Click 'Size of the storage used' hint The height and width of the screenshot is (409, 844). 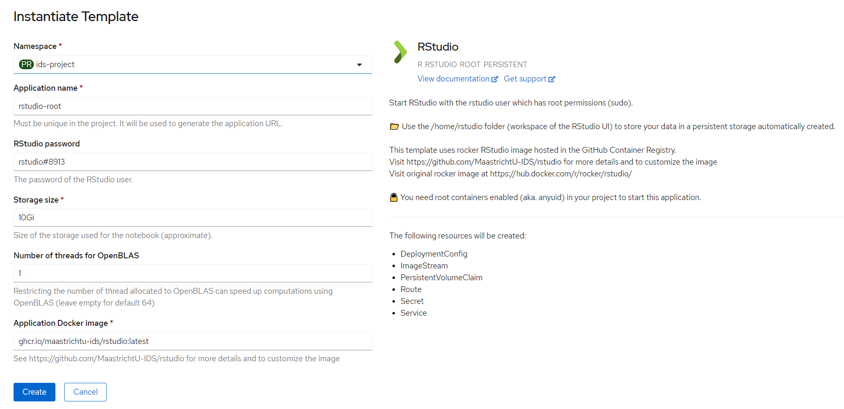[113, 236]
